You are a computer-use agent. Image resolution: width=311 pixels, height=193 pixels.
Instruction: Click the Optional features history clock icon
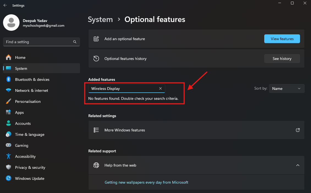click(96, 59)
